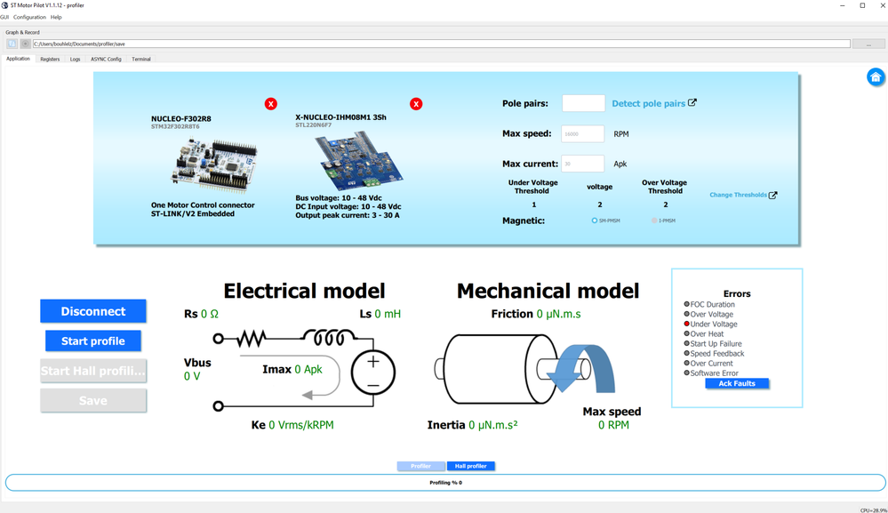Click the Imax '0 Apk' value
888x513 pixels.
coord(308,369)
